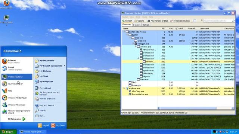The image size is (239, 134).
Task: Select the DPCs row
Action: (x=178, y=82)
